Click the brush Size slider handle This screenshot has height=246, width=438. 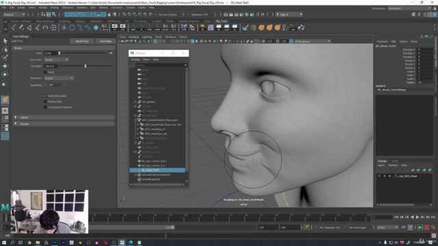[60, 53]
